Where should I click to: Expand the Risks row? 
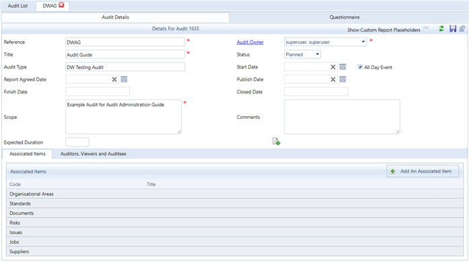tap(235, 222)
